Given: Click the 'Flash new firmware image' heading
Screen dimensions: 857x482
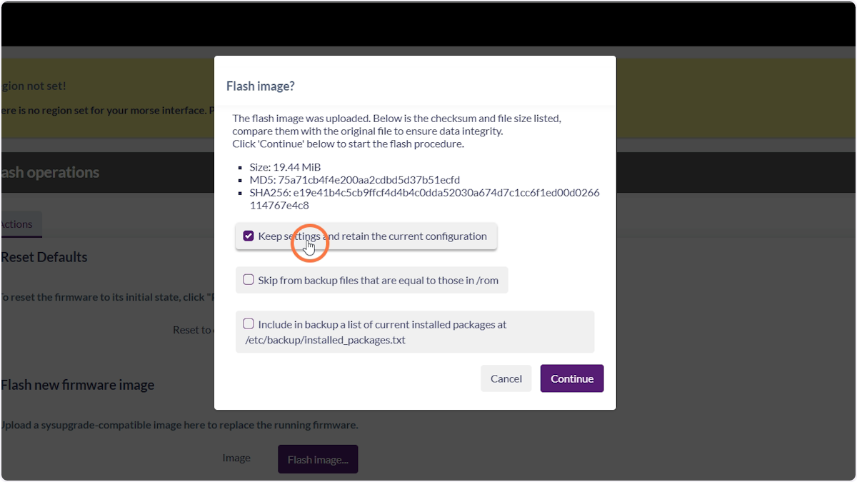Looking at the screenshot, I should point(77,384).
